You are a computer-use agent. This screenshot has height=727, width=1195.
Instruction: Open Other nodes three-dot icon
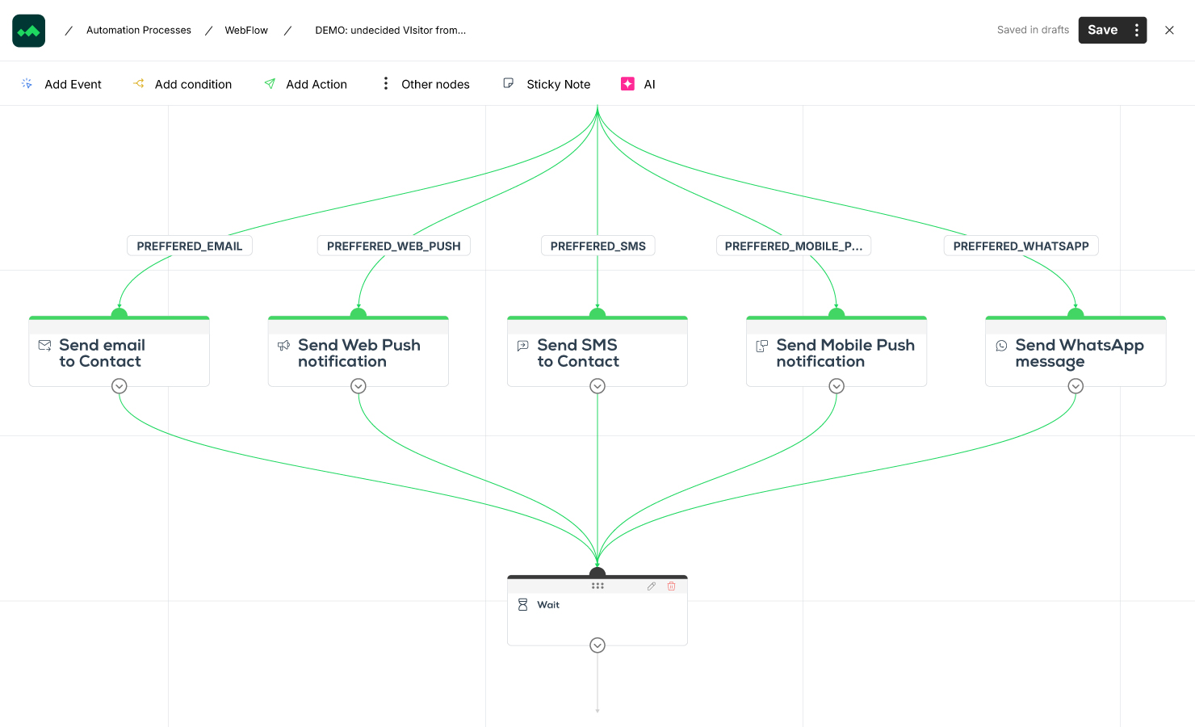[386, 83]
